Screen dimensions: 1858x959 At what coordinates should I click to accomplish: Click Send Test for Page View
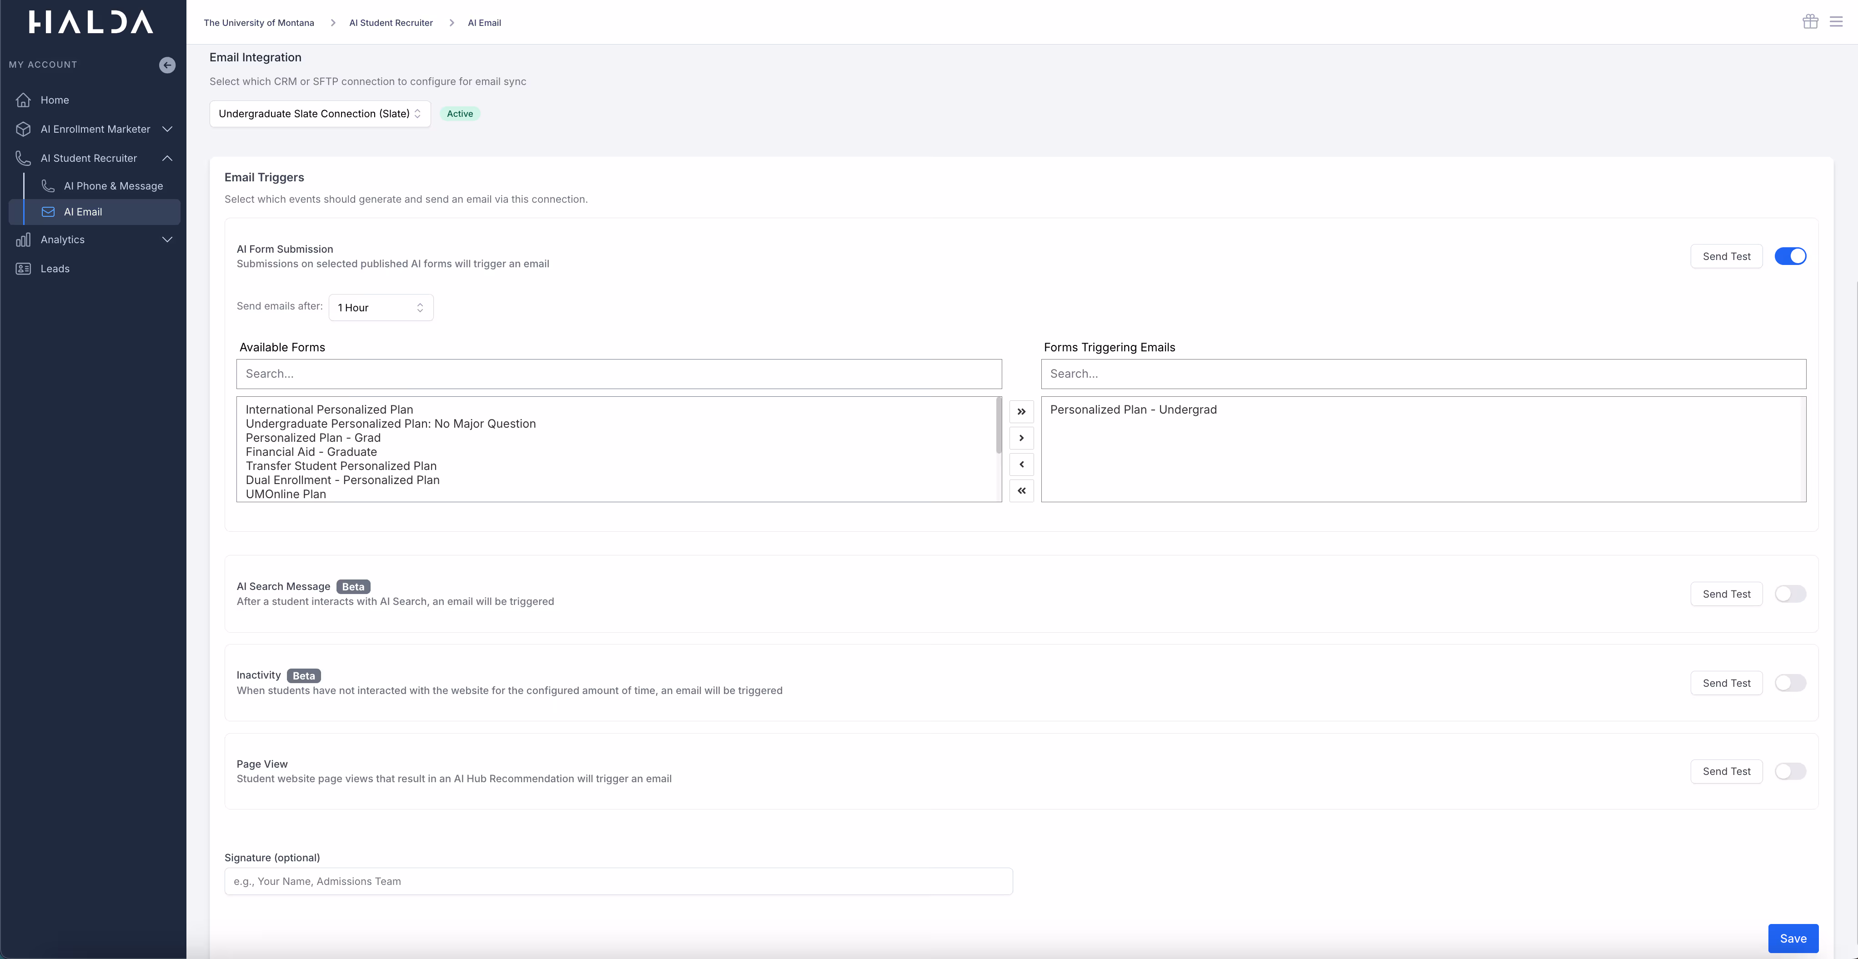click(x=1726, y=772)
